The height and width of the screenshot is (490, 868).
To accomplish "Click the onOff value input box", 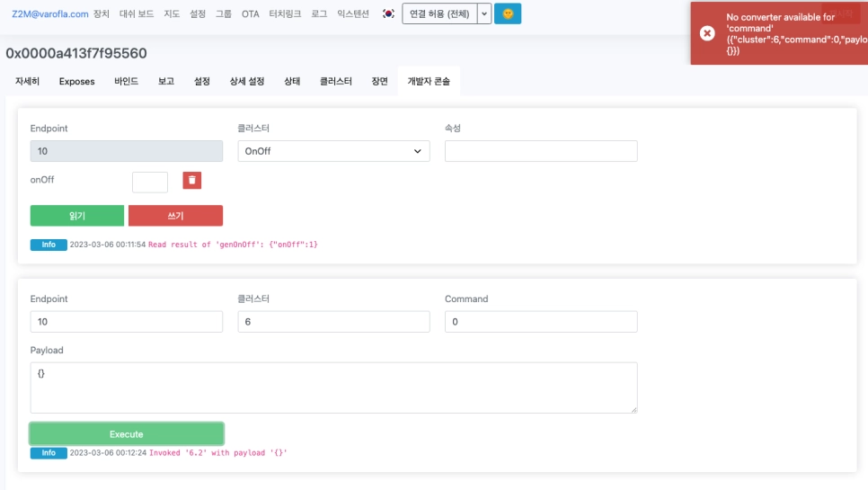I will [x=150, y=182].
